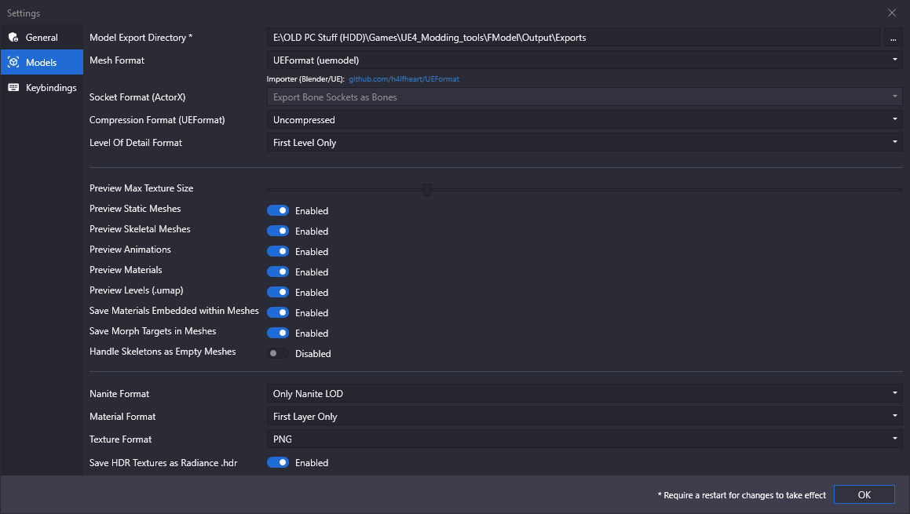Click the Model Export Directory path field

573,38
